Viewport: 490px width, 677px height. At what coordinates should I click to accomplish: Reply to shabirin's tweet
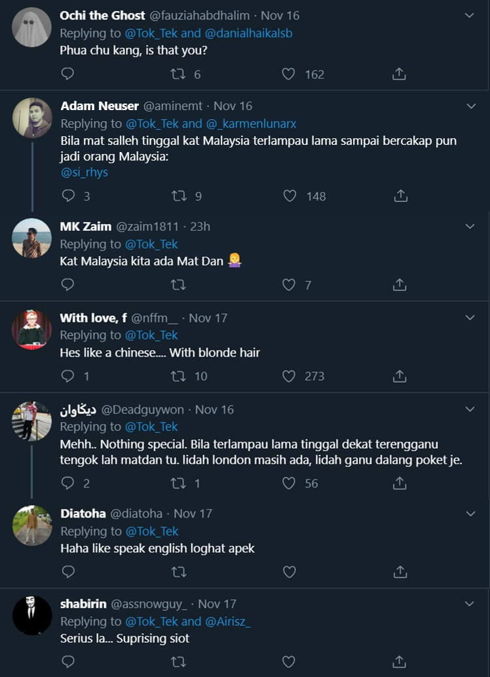(x=68, y=663)
